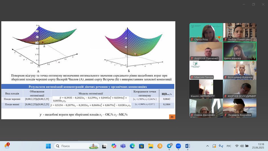The height and width of the screenshot is (151, 268).
Task: Click the Поиск taskbar search box
Action: tap(77, 146)
